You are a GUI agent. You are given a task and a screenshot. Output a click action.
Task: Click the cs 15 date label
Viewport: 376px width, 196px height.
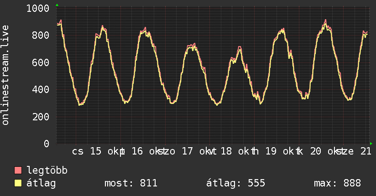pyautogui.click(x=87, y=151)
